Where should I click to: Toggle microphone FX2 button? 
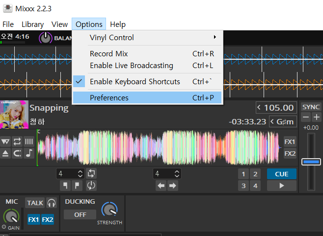click(48, 219)
